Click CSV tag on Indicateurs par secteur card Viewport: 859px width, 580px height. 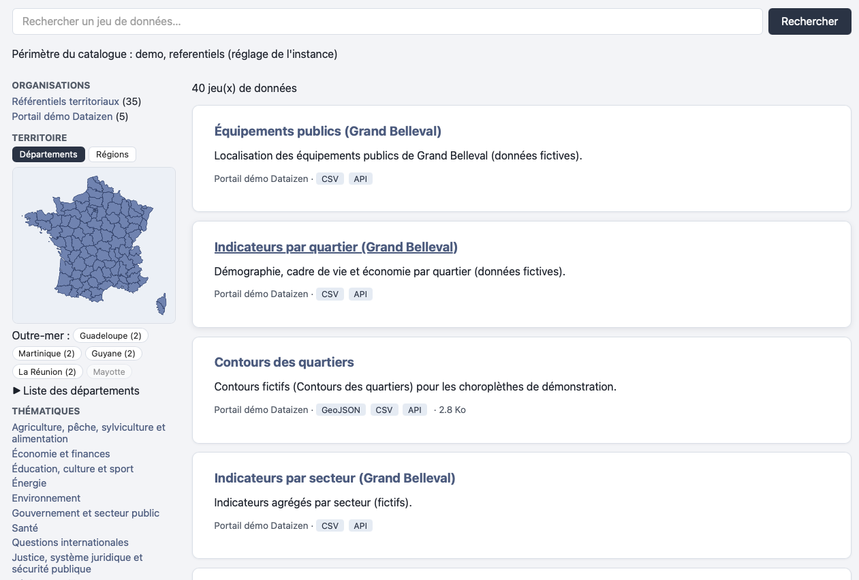point(330,525)
